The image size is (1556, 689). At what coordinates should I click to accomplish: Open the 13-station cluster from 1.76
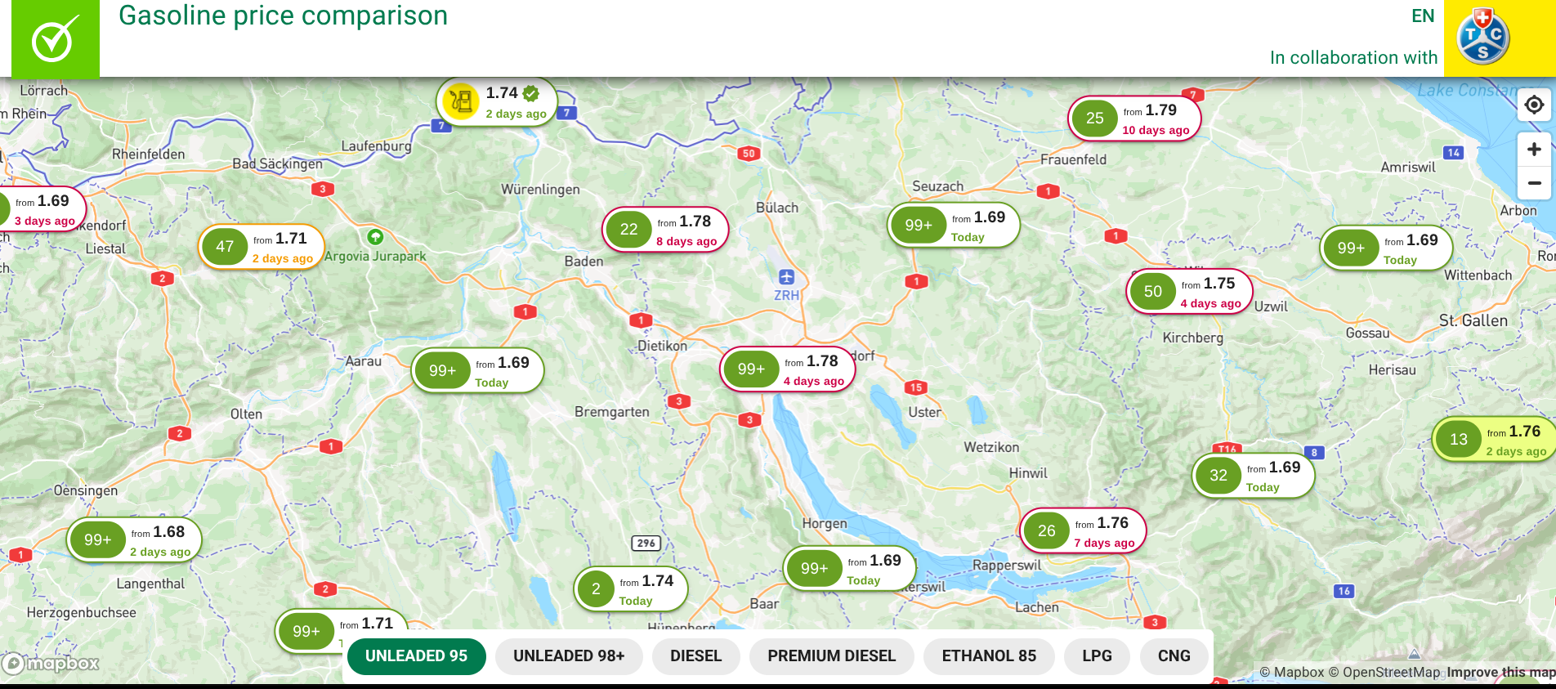pos(1495,440)
